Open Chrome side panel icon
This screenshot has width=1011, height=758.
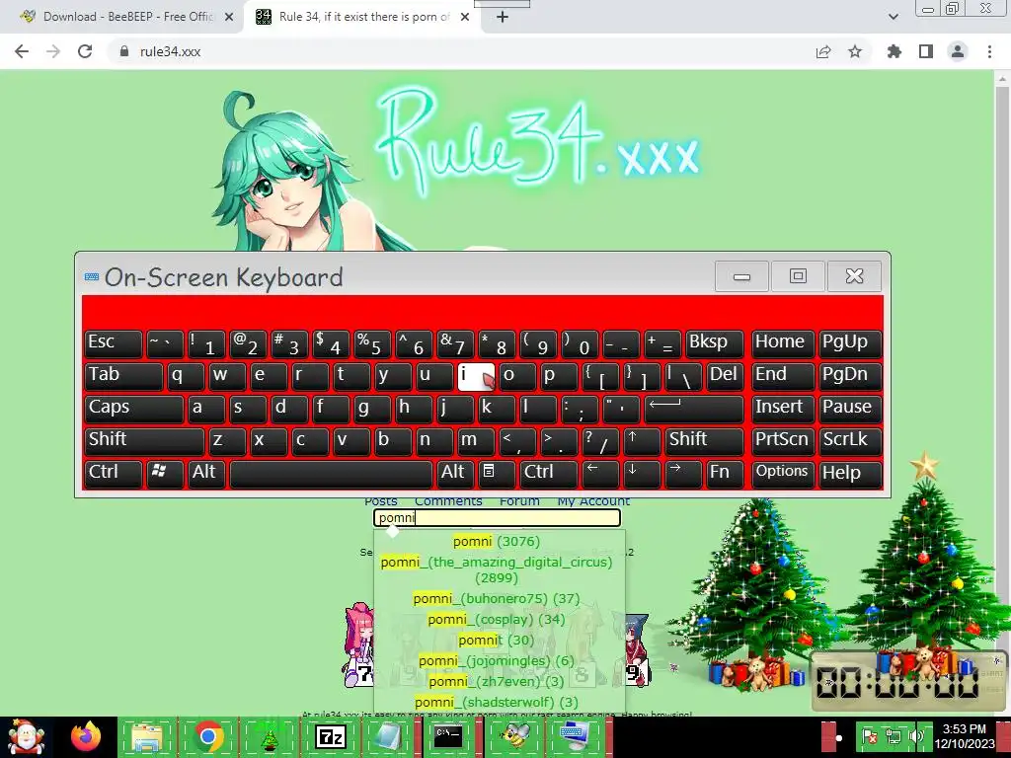[926, 51]
